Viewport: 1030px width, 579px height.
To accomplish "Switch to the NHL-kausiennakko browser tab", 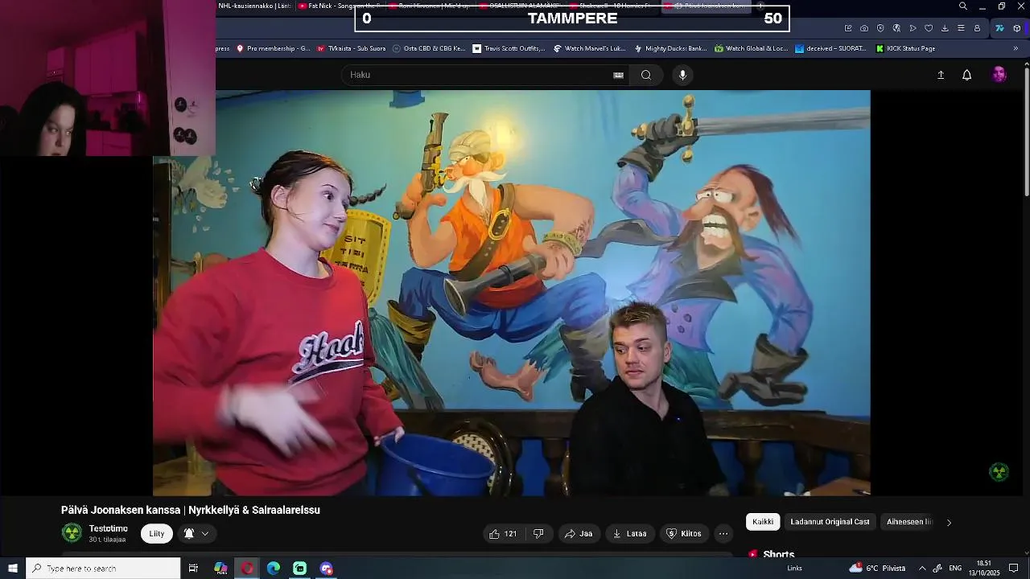I will pyautogui.click(x=256, y=6).
